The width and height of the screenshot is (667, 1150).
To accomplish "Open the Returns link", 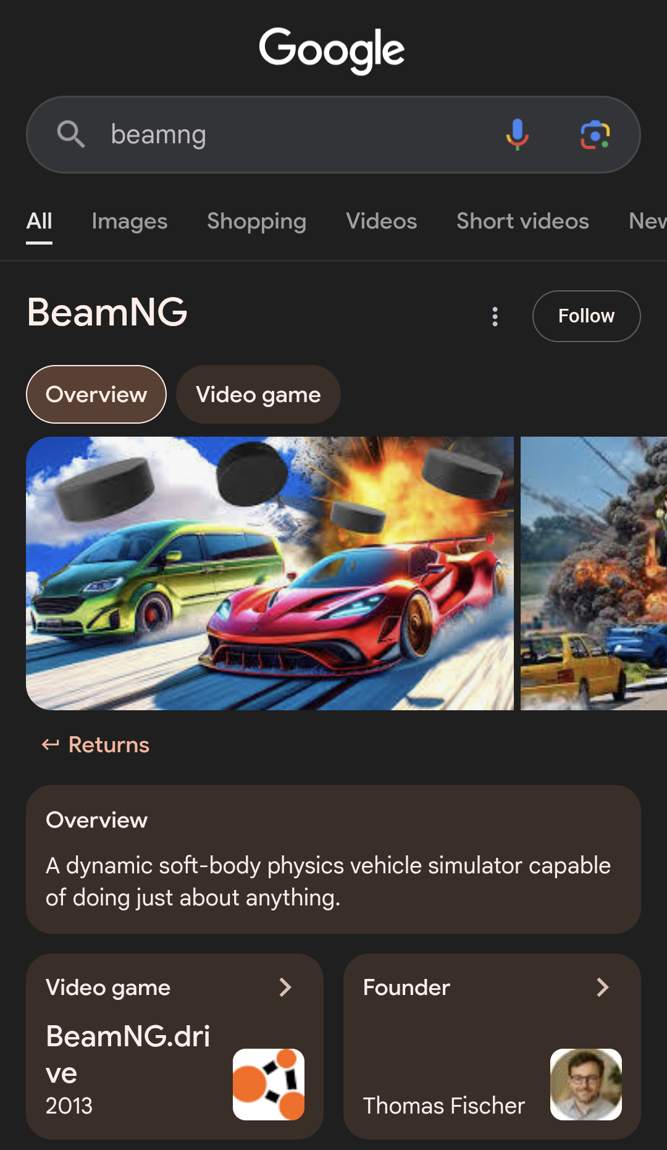I will click(109, 744).
